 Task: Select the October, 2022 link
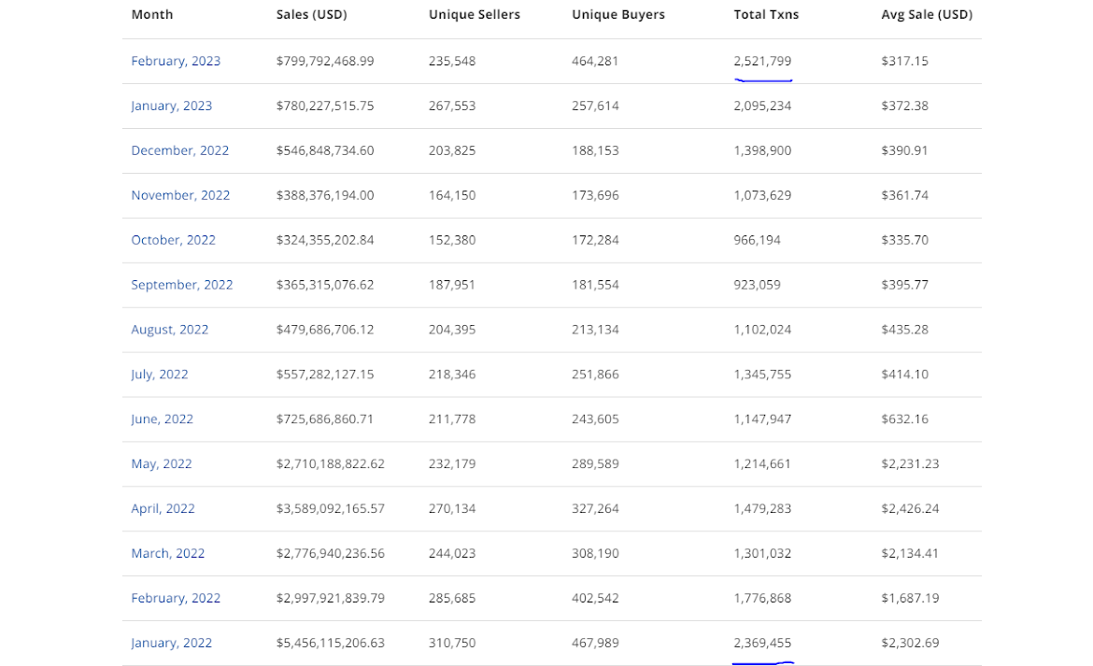(x=173, y=240)
